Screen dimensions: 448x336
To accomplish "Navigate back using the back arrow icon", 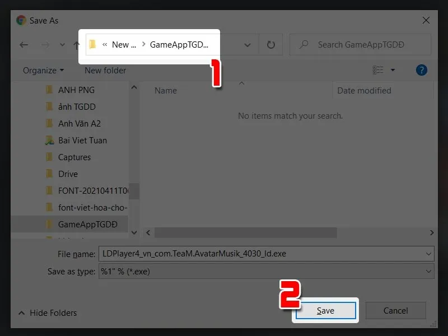I will 24,45.
